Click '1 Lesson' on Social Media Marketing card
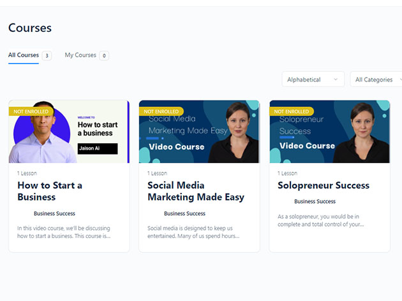 [x=157, y=173]
